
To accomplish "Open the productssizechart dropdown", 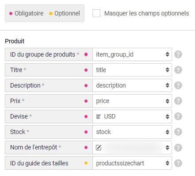I will tap(132, 163).
